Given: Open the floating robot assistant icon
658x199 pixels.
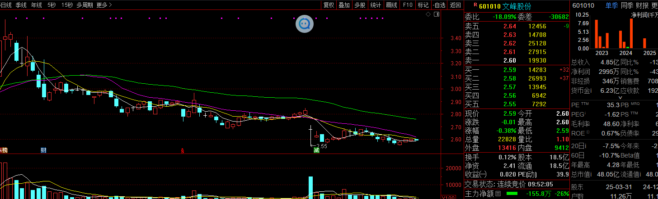Looking at the screenshot, I should [x=305, y=23].
